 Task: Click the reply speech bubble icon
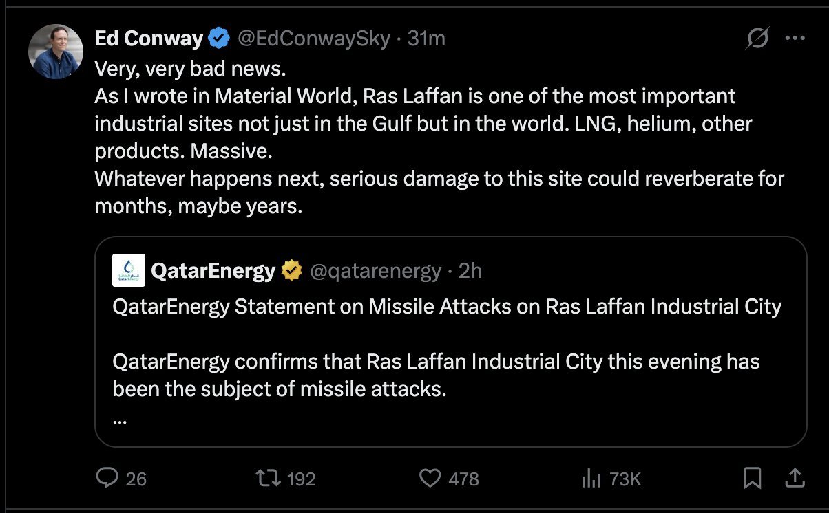[107, 477]
